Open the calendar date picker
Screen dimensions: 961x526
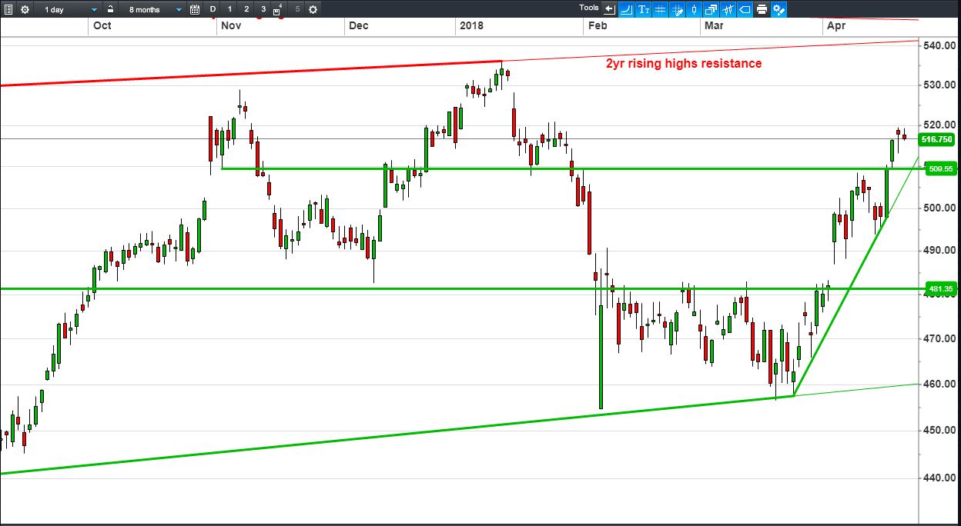pos(195,9)
